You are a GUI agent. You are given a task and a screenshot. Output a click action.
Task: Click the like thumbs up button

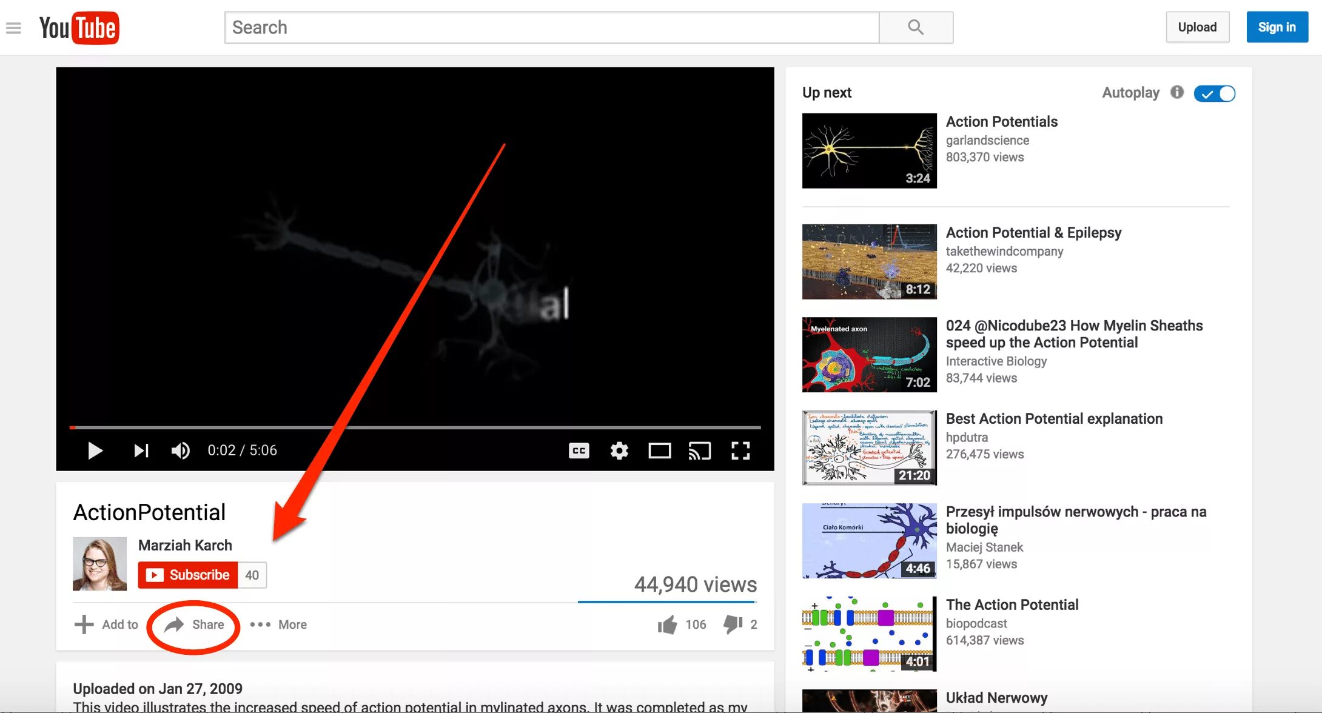(x=665, y=623)
